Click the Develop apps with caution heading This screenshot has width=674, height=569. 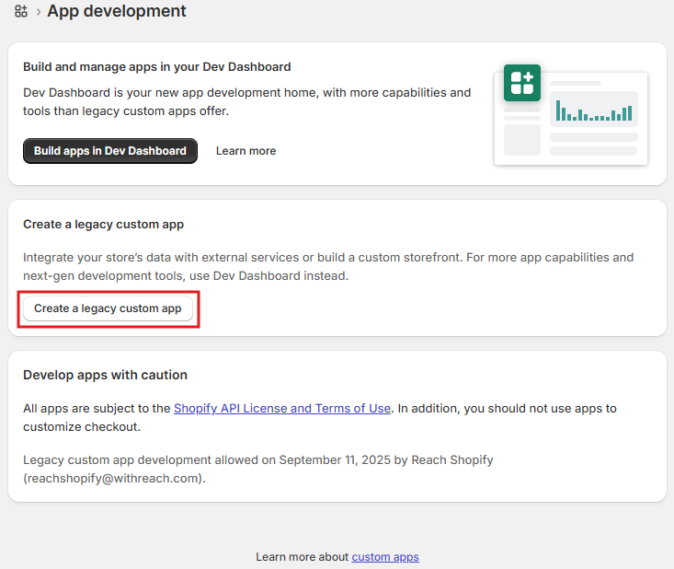point(106,375)
